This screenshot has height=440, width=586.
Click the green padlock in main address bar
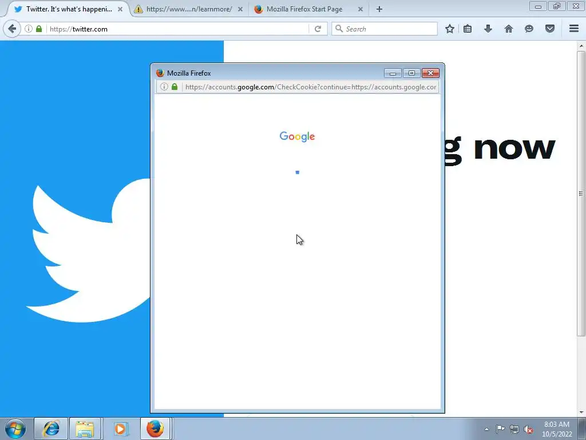[x=39, y=29]
